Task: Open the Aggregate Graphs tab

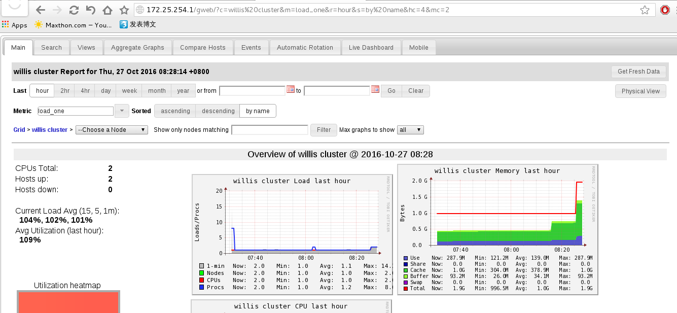Action: pyautogui.click(x=137, y=48)
